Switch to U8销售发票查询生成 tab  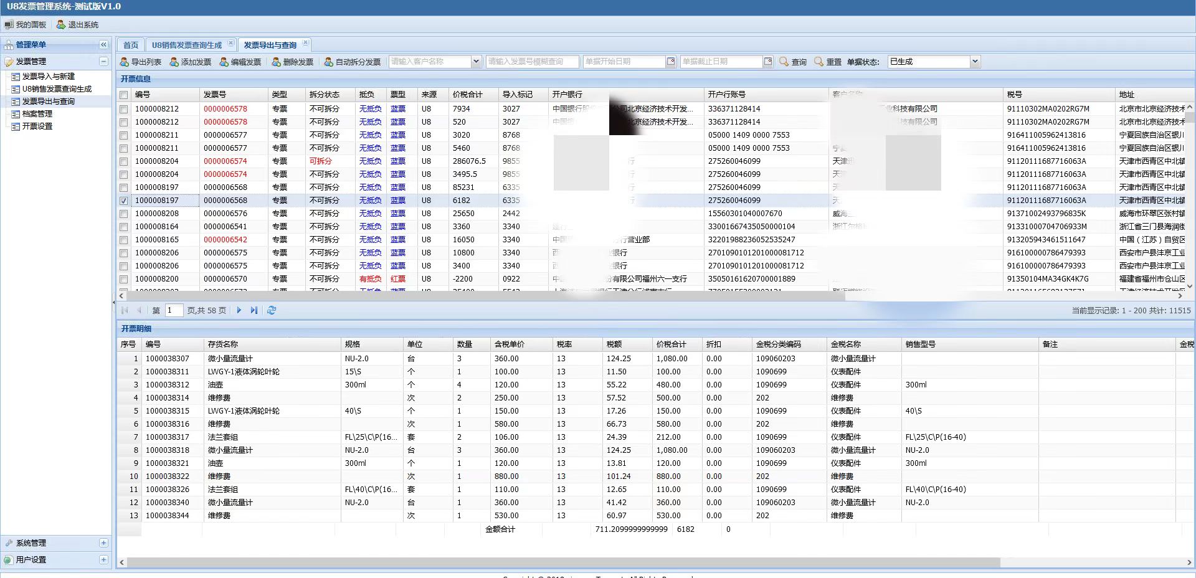click(x=187, y=45)
